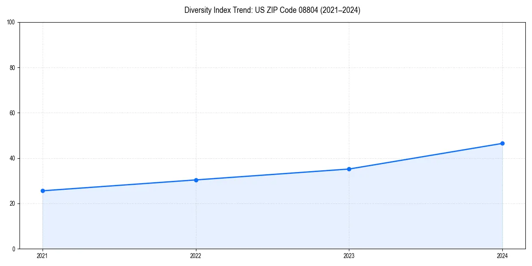
Task: Click the 2021 data point marker
Action: (x=43, y=191)
